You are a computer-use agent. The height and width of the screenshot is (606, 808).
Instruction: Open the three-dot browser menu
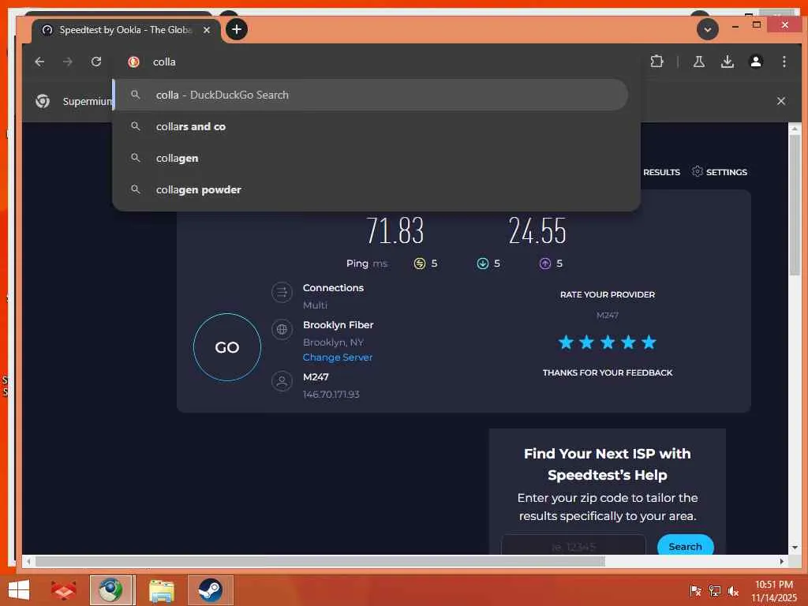(x=784, y=62)
